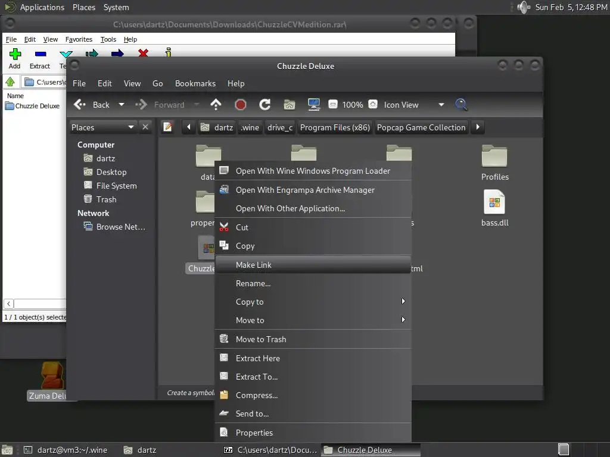Open the Tools menu in 7-Zip window
Screen dimensions: 610x457
[108, 39]
